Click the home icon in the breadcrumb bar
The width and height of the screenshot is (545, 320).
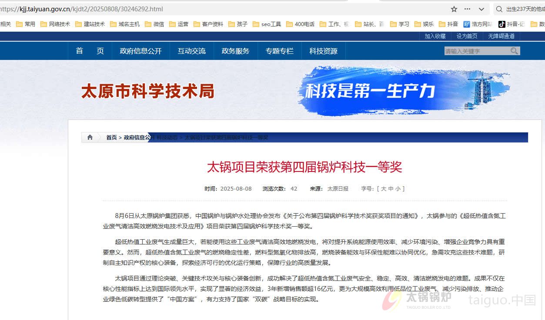pos(90,137)
